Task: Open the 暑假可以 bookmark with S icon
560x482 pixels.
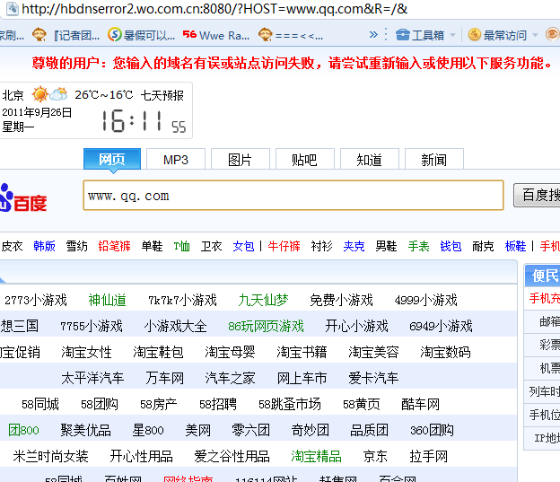Action: coord(142,35)
